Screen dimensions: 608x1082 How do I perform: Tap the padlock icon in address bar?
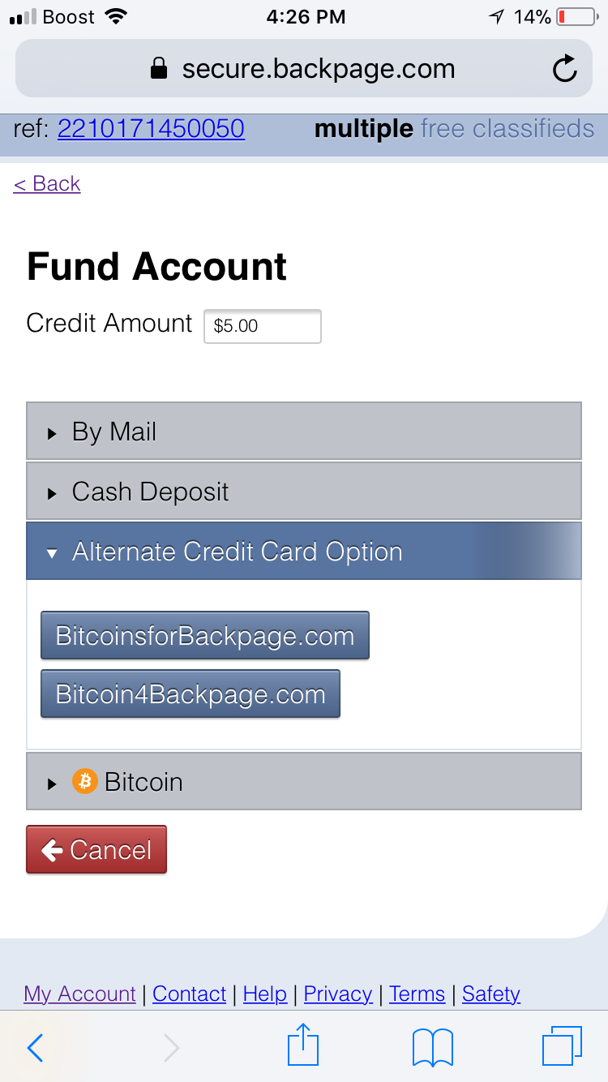click(x=160, y=69)
